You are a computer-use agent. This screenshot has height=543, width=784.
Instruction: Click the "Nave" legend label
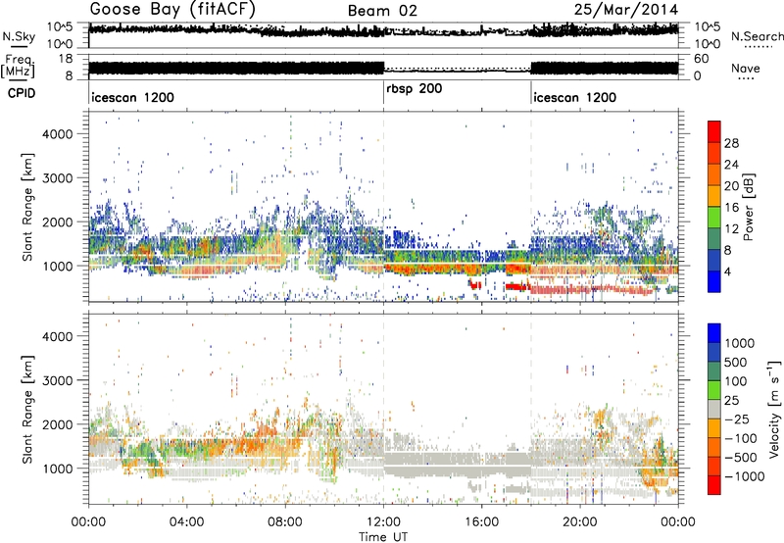[746, 69]
